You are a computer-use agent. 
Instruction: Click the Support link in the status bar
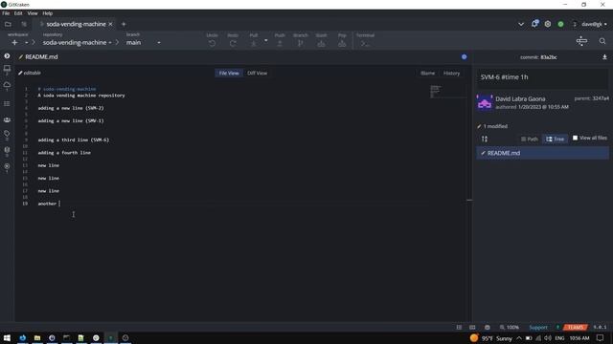538,327
